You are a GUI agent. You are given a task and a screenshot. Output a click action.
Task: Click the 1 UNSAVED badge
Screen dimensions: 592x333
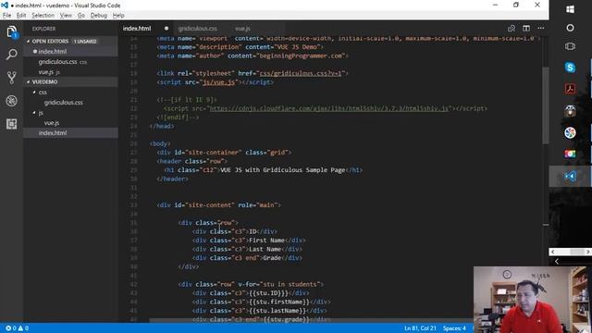point(85,41)
